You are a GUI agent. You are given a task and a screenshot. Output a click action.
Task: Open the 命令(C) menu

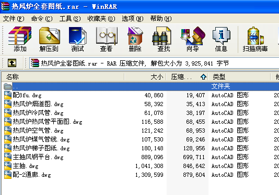tap(42, 19)
